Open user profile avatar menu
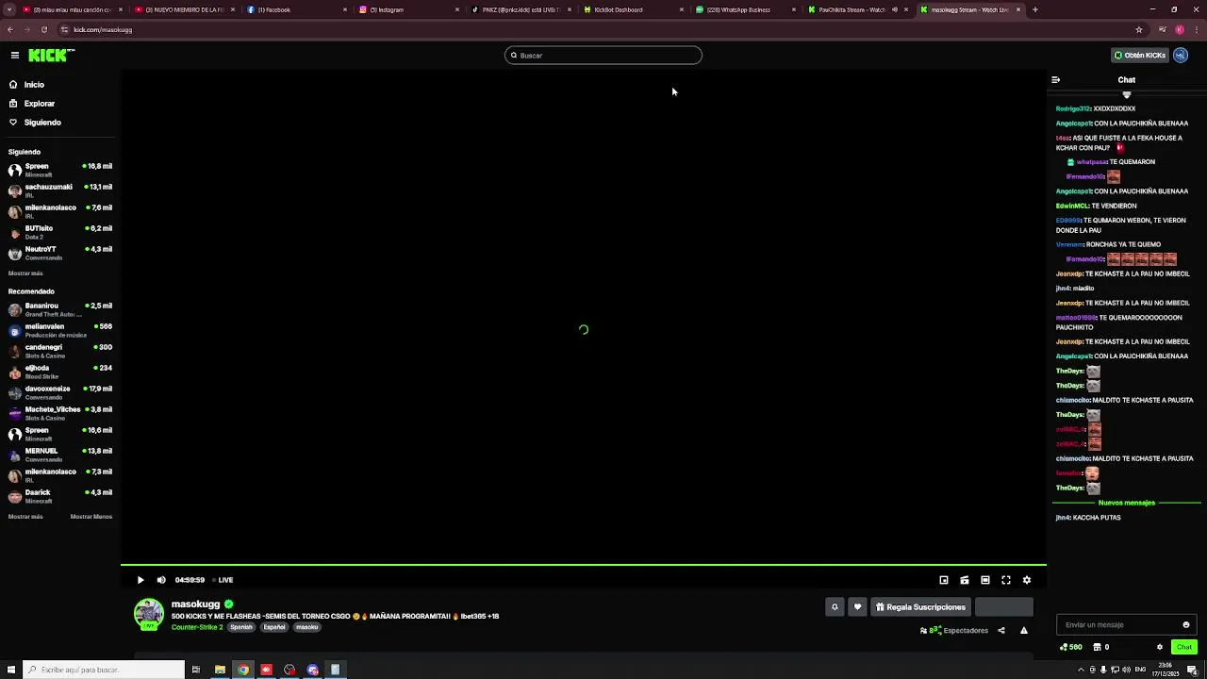 (1181, 56)
